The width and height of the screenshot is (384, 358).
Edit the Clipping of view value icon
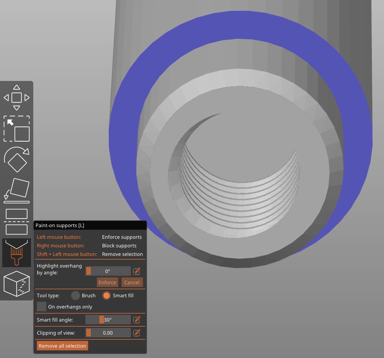point(137,332)
